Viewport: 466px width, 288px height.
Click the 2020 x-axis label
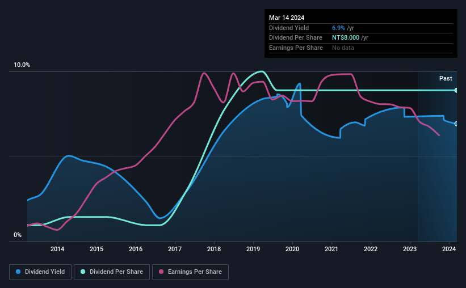pos(292,249)
